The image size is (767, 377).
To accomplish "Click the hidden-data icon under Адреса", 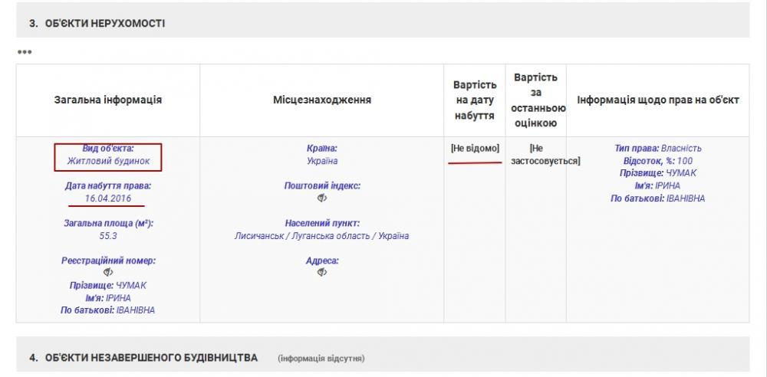I will click(x=322, y=273).
